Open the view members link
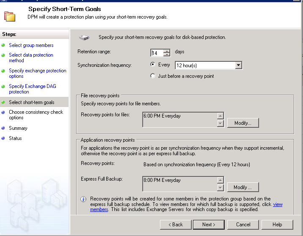 coord(278,204)
